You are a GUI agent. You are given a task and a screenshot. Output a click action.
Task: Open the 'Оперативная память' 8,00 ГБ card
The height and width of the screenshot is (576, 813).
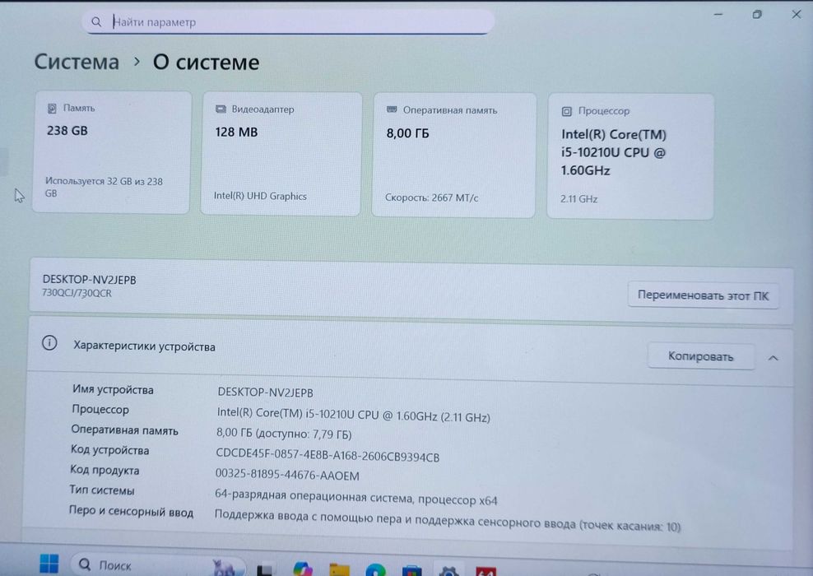pos(453,155)
